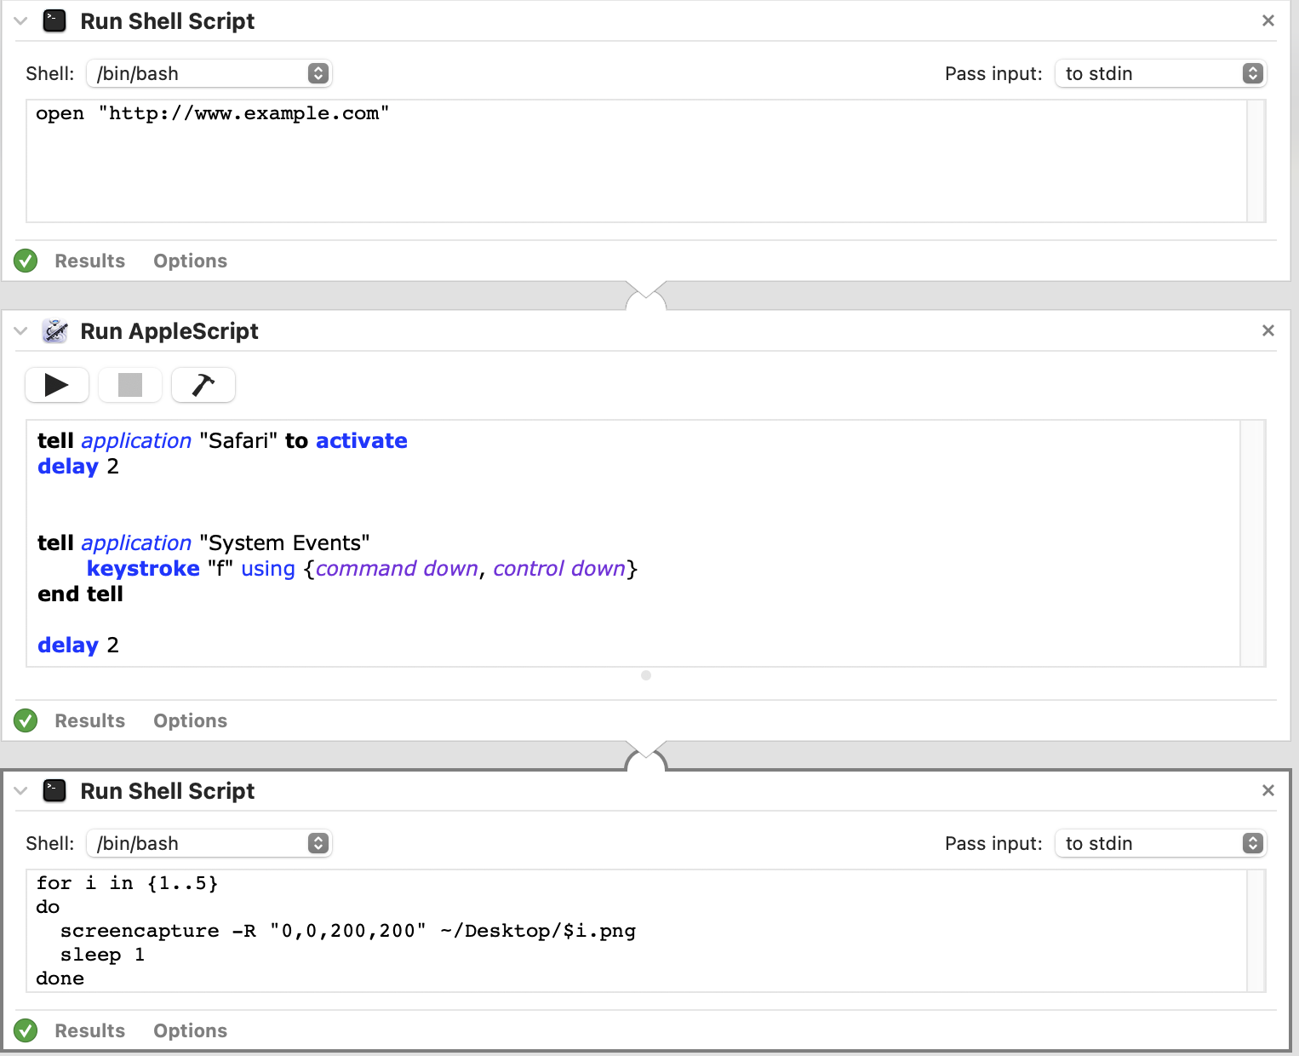Click the 'tell application "Safari"' line
This screenshot has width=1299, height=1056.
[x=222, y=441]
